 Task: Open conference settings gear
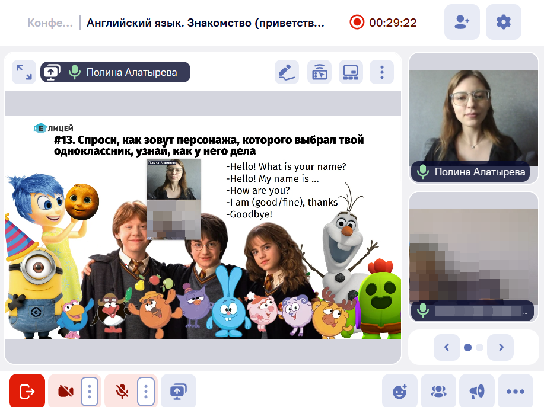504,22
